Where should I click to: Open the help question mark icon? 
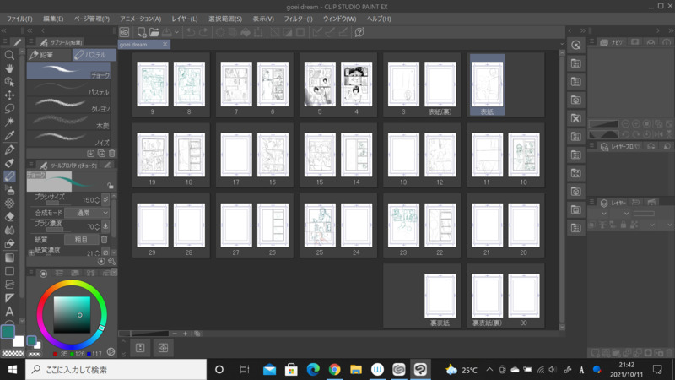[359, 32]
